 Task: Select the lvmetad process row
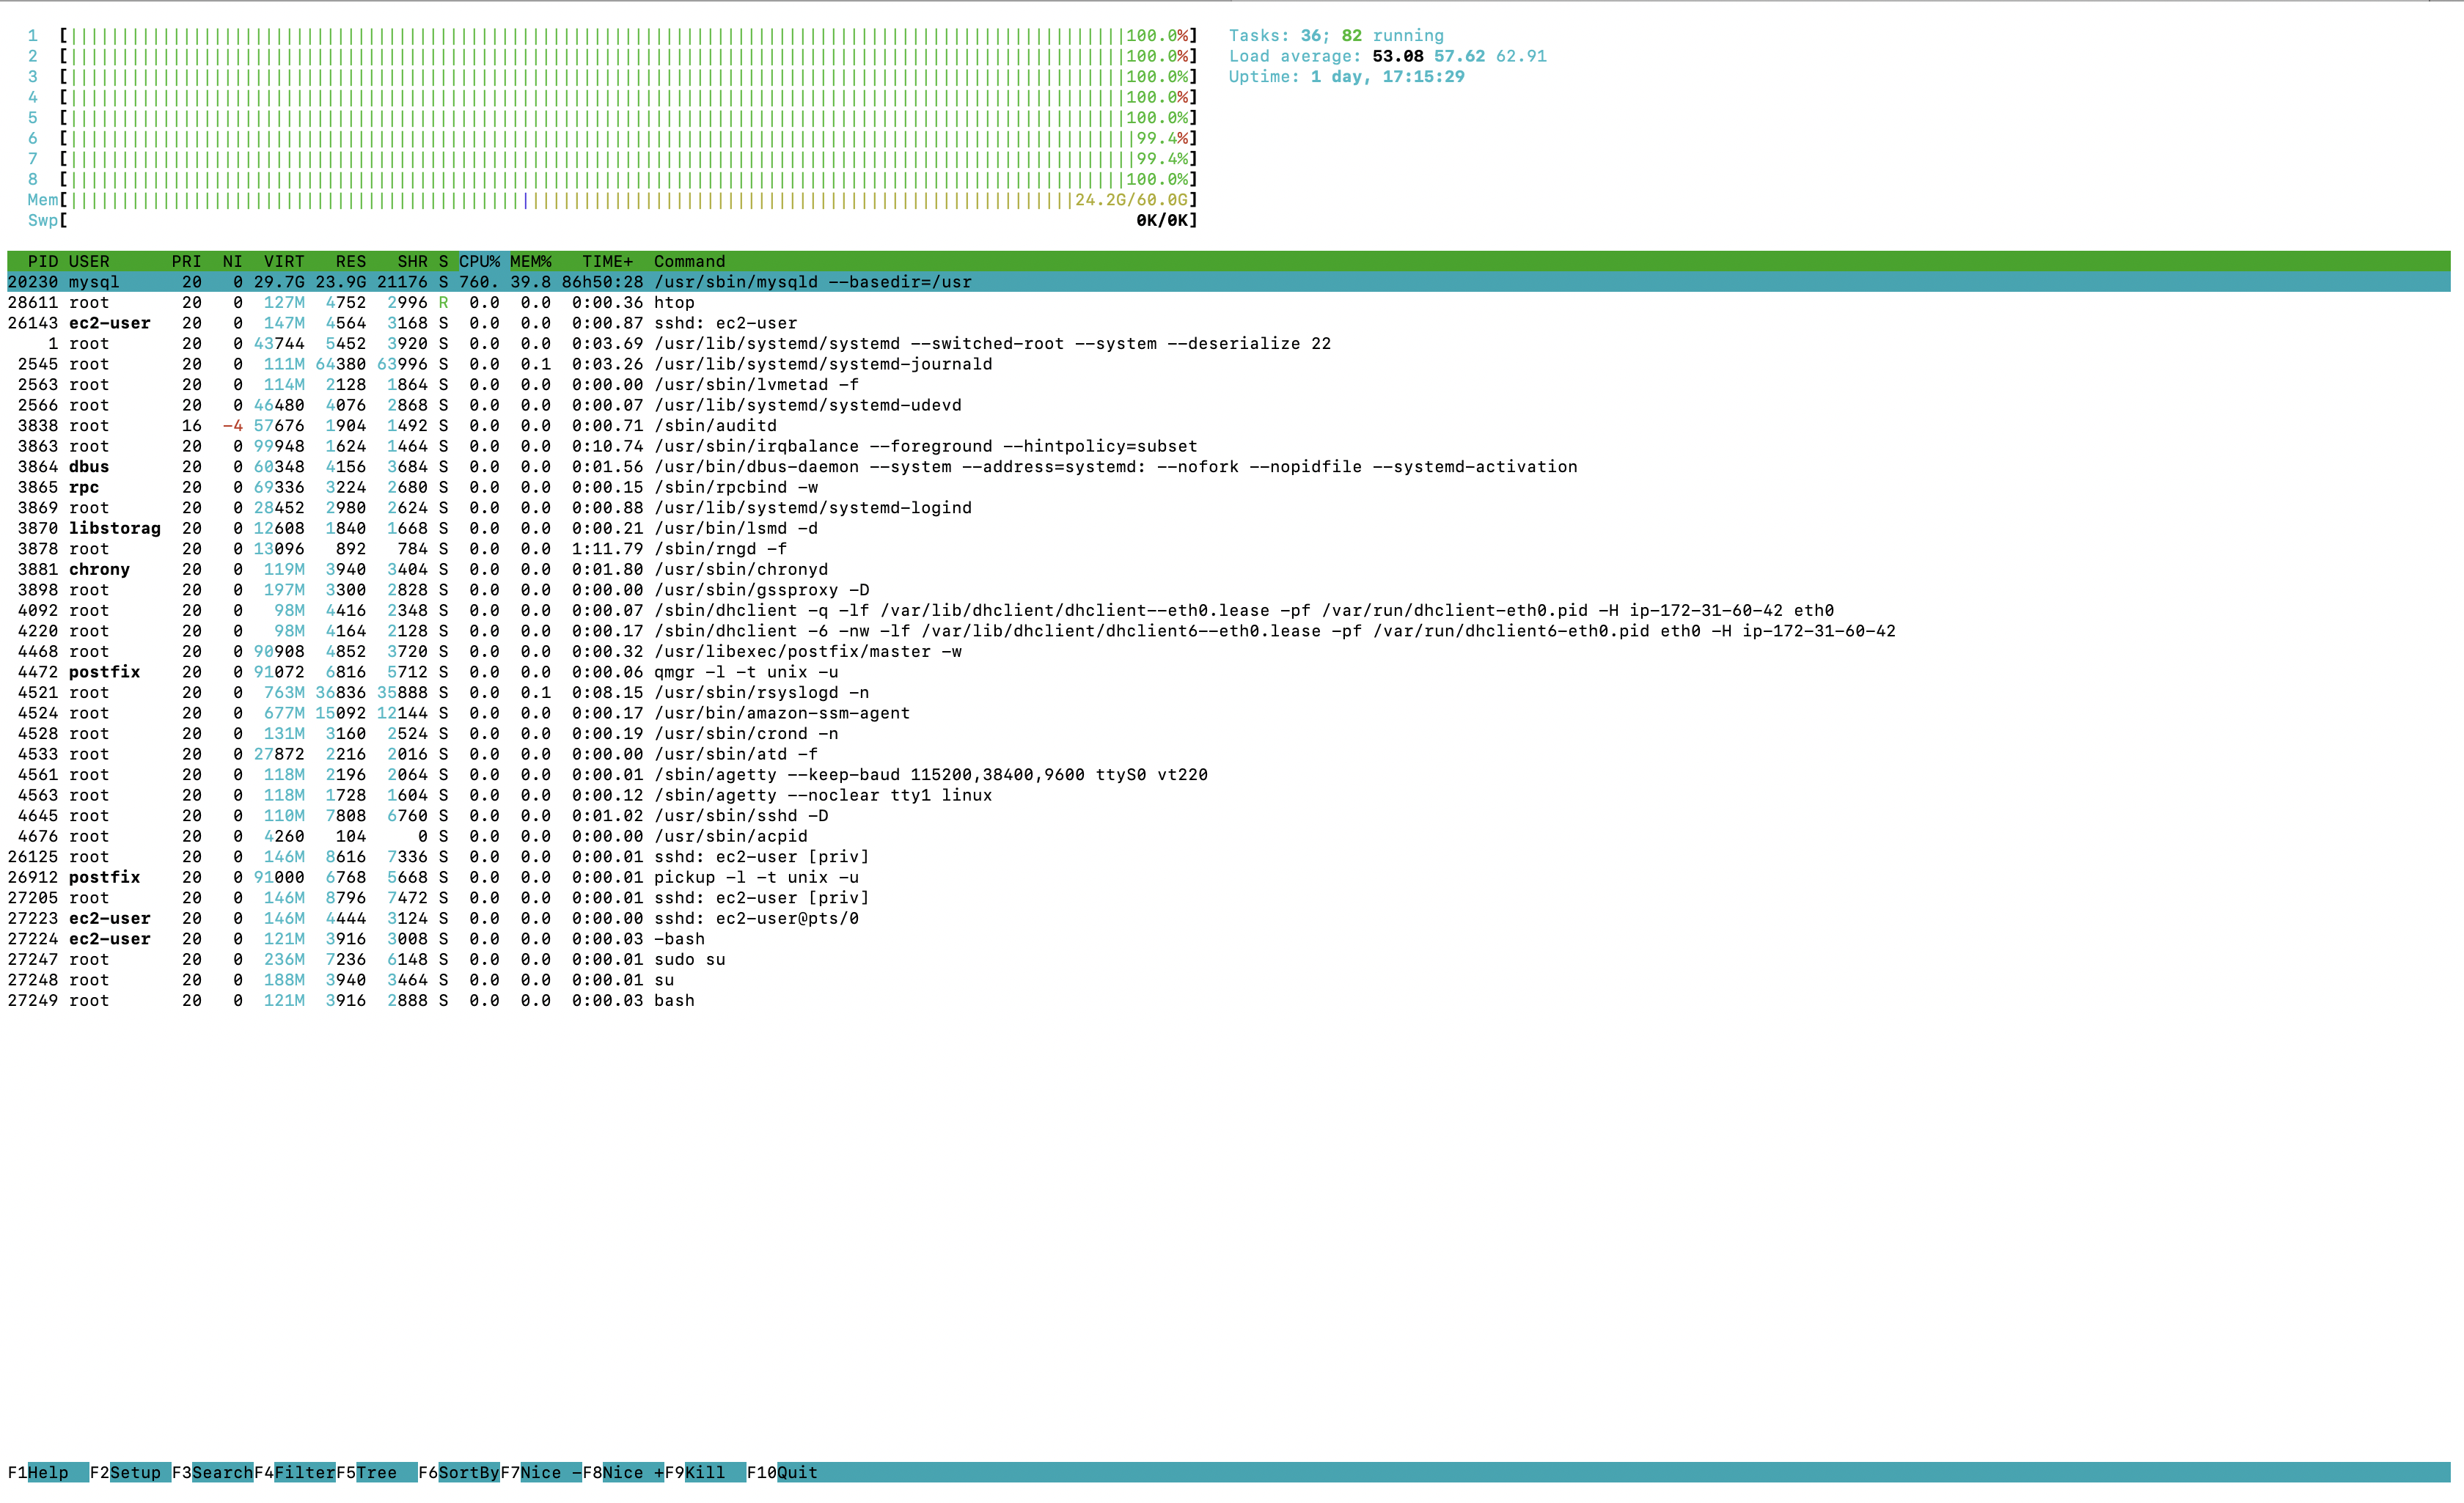tap(1229, 384)
